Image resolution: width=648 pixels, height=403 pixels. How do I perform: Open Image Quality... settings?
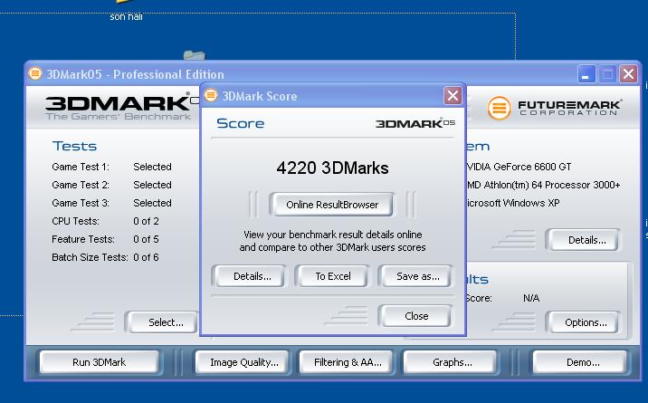243,362
